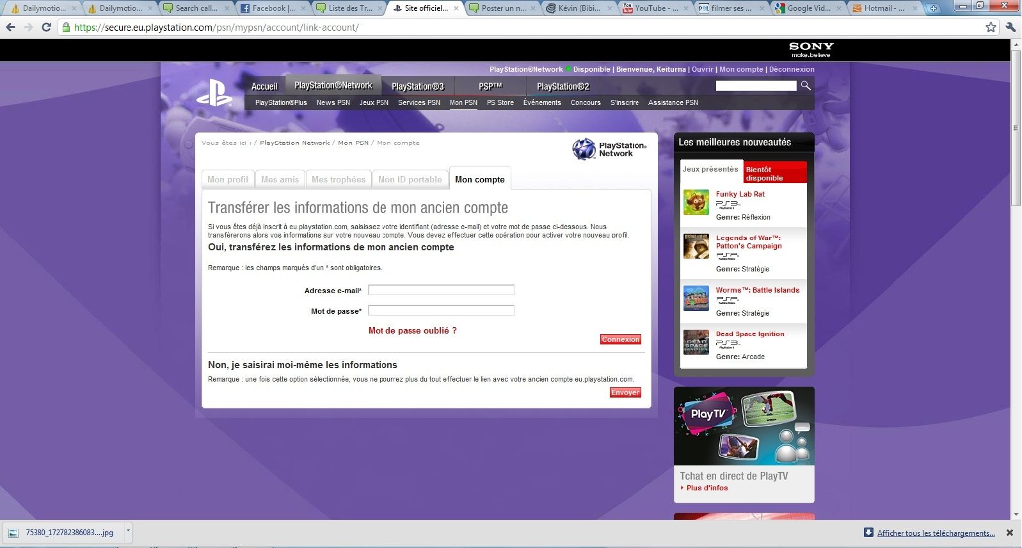The image size is (1022, 548).
Task: Click PlayStation Network breadcrumb link
Action: tap(294, 143)
